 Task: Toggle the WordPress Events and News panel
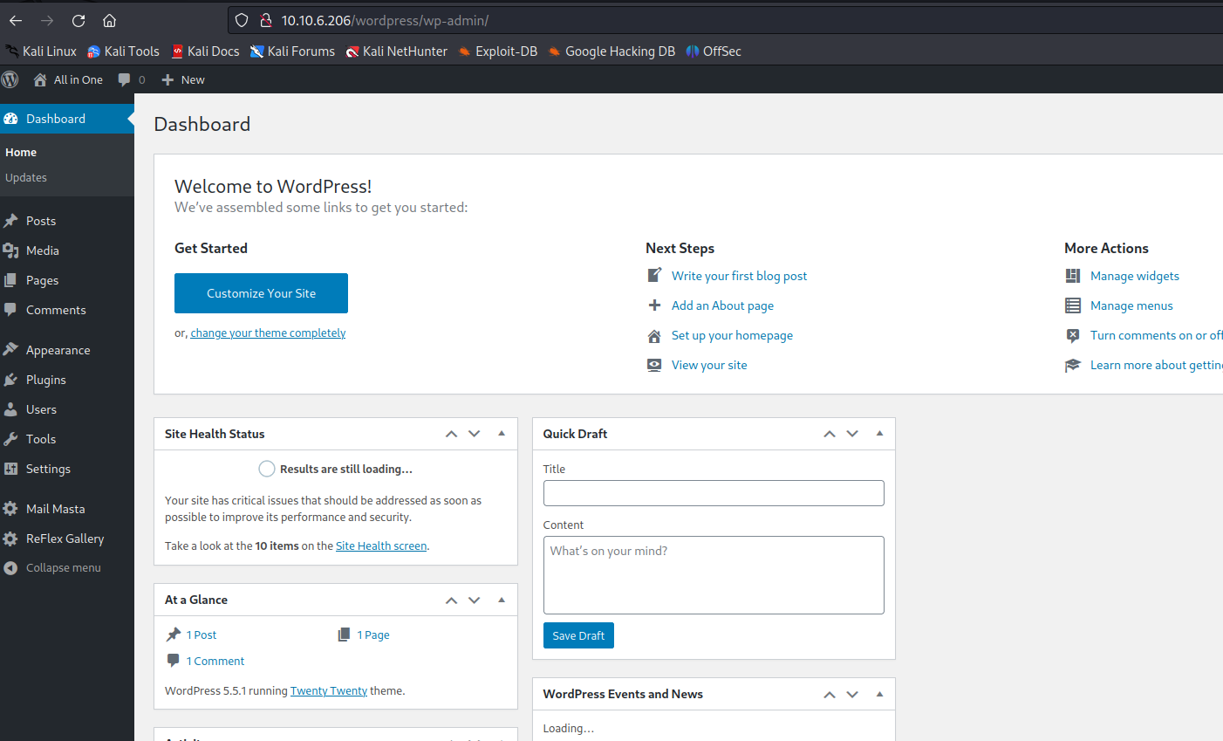click(879, 694)
